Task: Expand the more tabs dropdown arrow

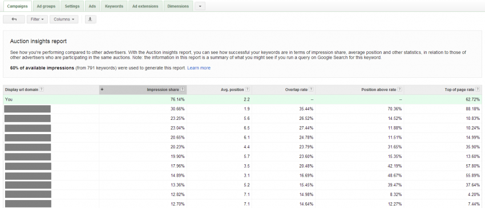Action: coord(200,6)
